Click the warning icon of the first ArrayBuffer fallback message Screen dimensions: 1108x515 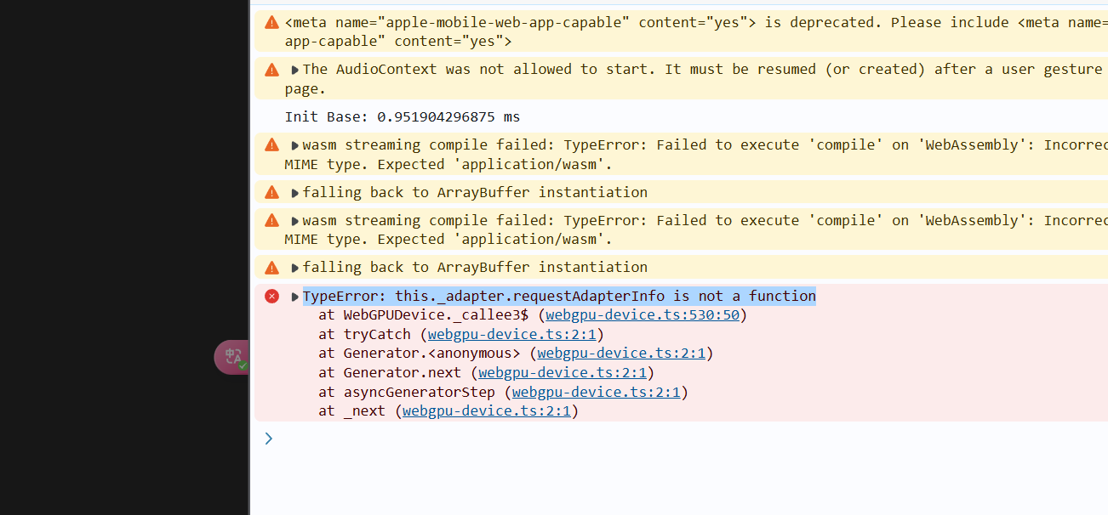(x=271, y=192)
